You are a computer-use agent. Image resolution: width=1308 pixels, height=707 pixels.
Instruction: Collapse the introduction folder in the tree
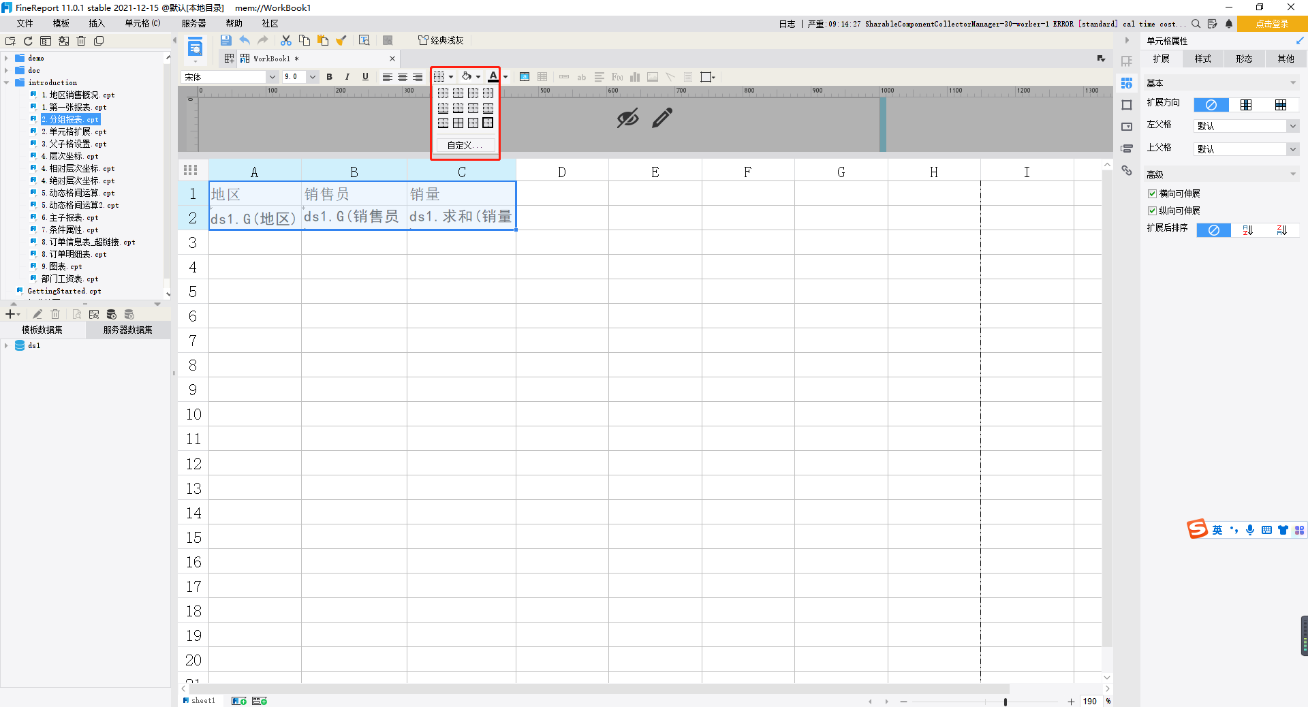pos(7,82)
